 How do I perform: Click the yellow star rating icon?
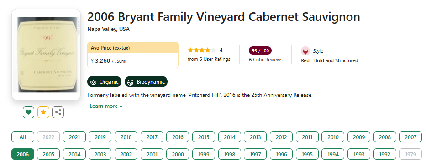pyautogui.click(x=43, y=112)
